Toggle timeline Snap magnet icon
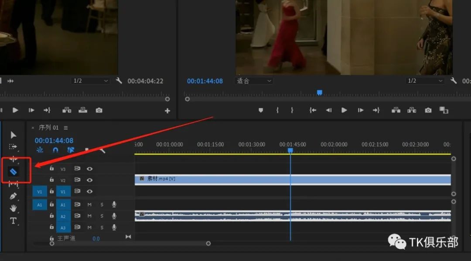Image resolution: width=471 pixels, height=261 pixels. click(x=55, y=150)
